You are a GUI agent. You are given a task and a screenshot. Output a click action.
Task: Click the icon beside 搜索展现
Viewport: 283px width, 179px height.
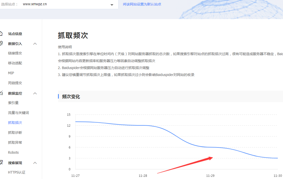[1, 163]
